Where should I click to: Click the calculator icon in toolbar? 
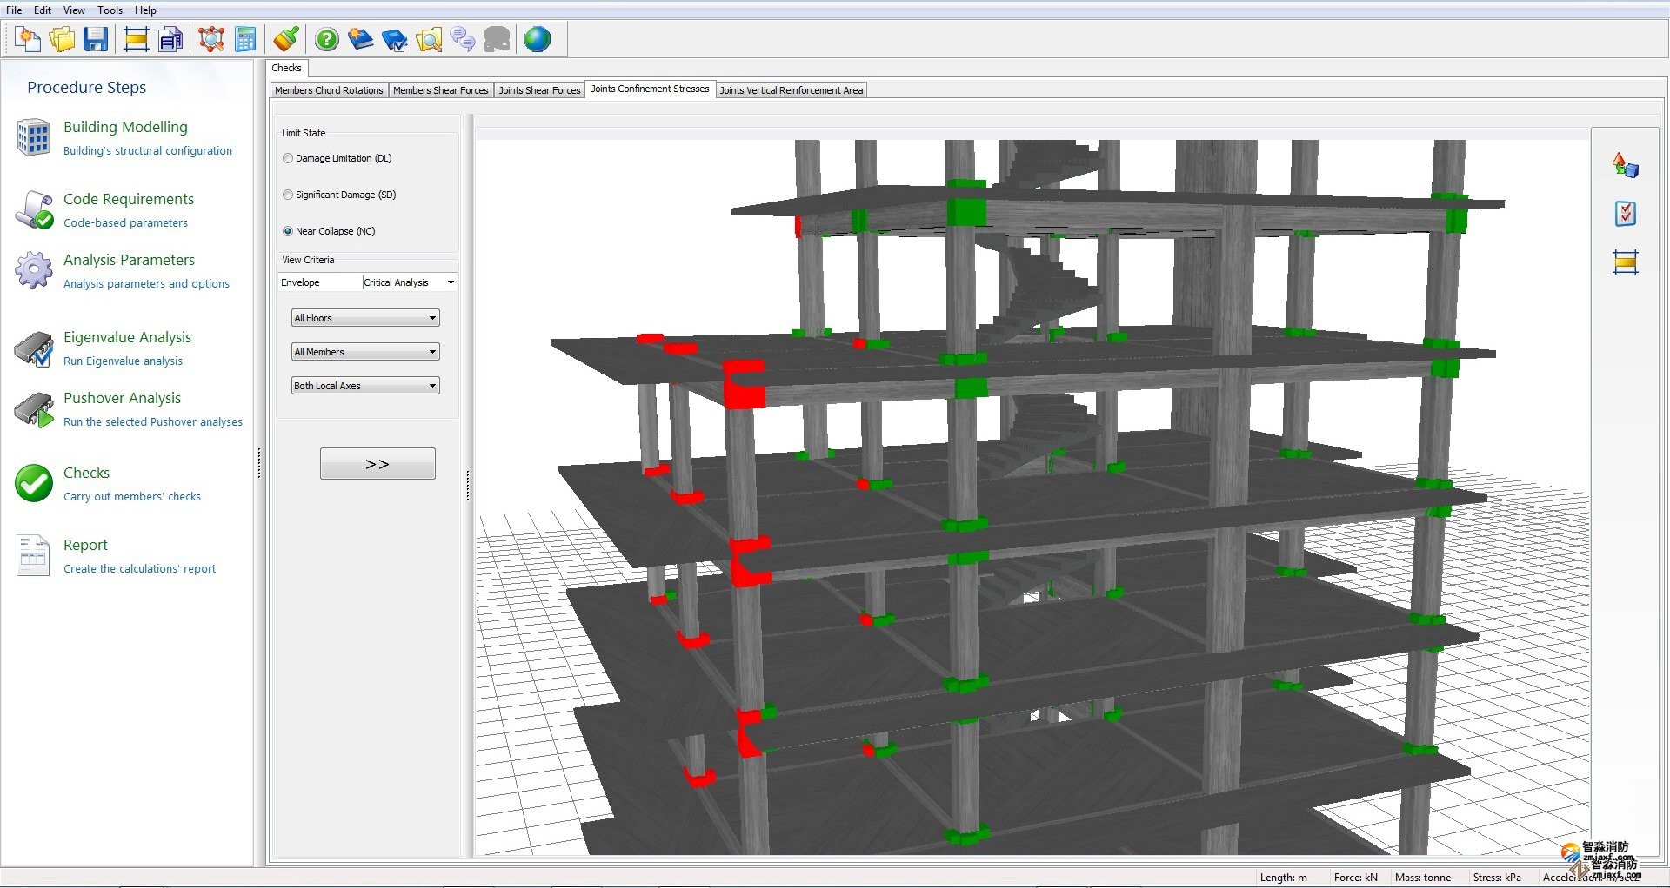pos(246,39)
